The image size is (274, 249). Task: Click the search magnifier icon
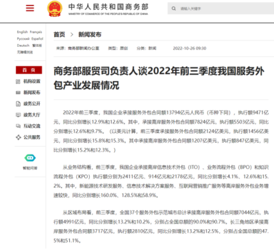[174, 8]
